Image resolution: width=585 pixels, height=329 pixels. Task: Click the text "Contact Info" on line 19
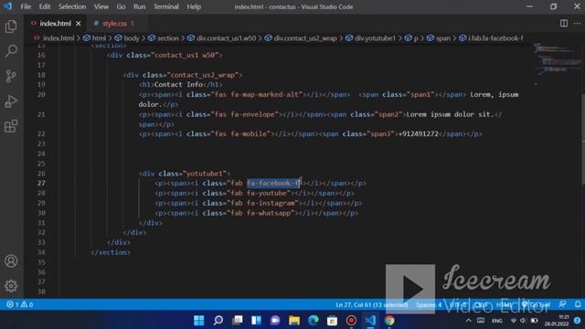[x=178, y=85]
